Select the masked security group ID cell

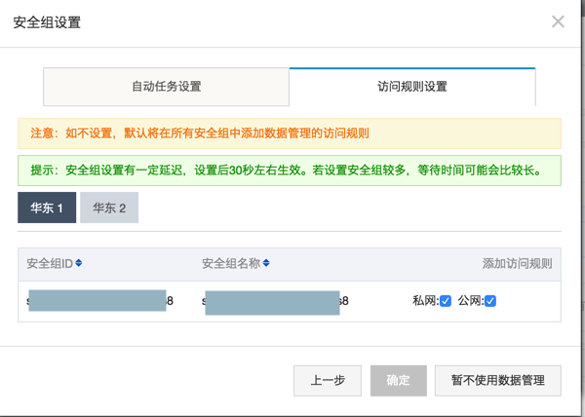pos(97,301)
